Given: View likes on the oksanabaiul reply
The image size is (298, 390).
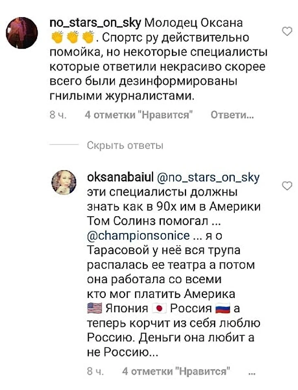Looking at the screenshot, I should coord(175,372).
